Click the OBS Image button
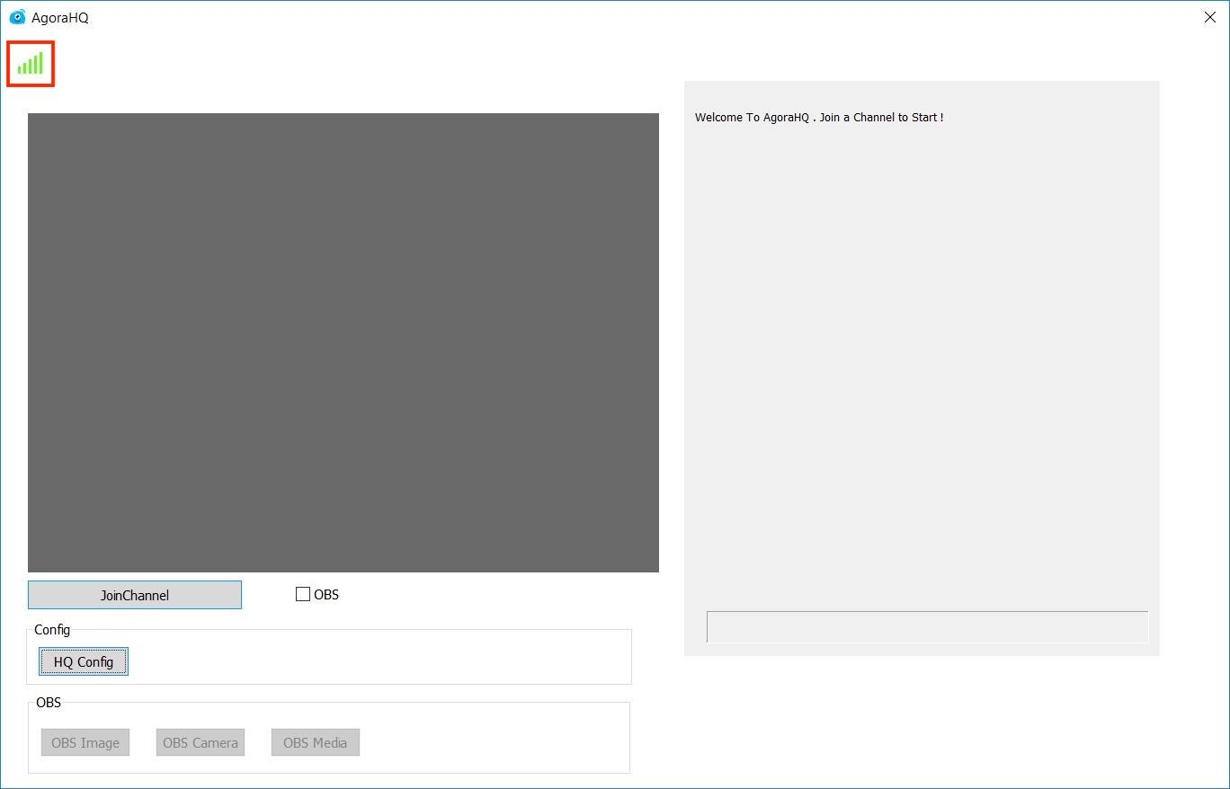 (x=85, y=742)
